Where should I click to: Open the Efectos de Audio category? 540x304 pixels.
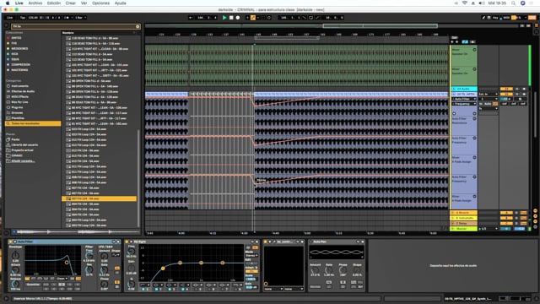23,91
